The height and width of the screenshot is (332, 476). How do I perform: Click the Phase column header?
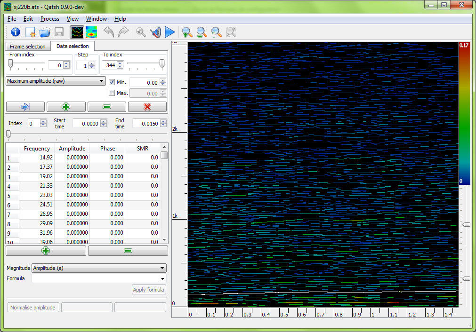click(x=107, y=149)
